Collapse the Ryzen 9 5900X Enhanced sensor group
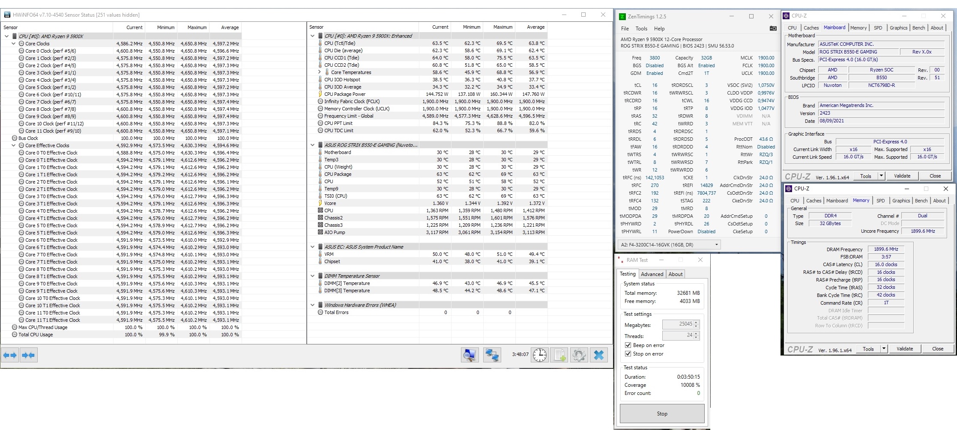This screenshot has width=957, height=430. click(312, 36)
